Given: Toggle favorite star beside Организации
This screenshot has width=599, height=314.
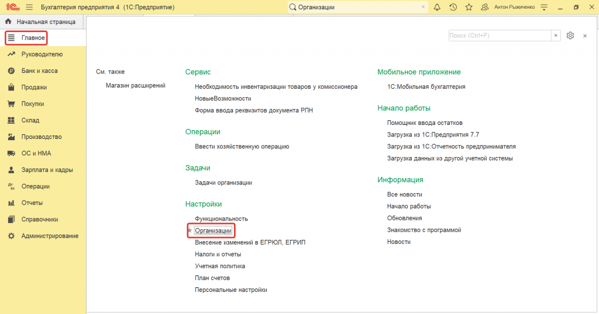Looking at the screenshot, I should click(190, 231).
